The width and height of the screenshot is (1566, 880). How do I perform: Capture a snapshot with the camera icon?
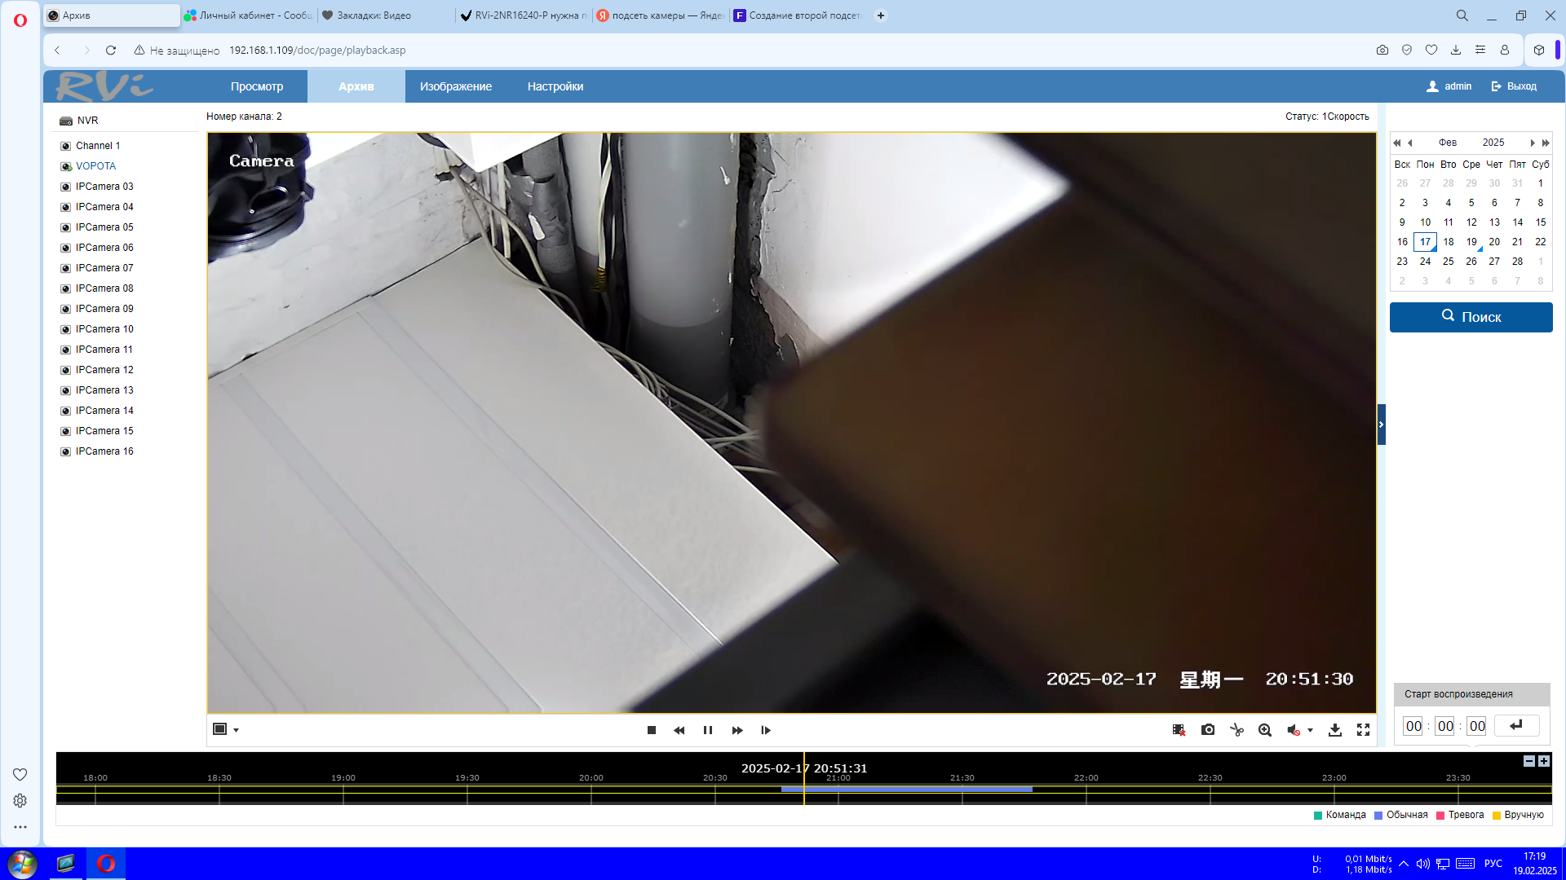(1208, 730)
